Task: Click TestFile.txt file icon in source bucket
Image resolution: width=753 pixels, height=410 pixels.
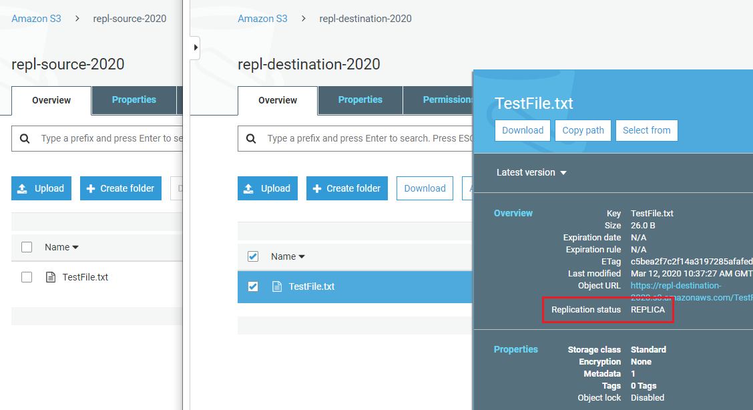Action: click(51, 277)
